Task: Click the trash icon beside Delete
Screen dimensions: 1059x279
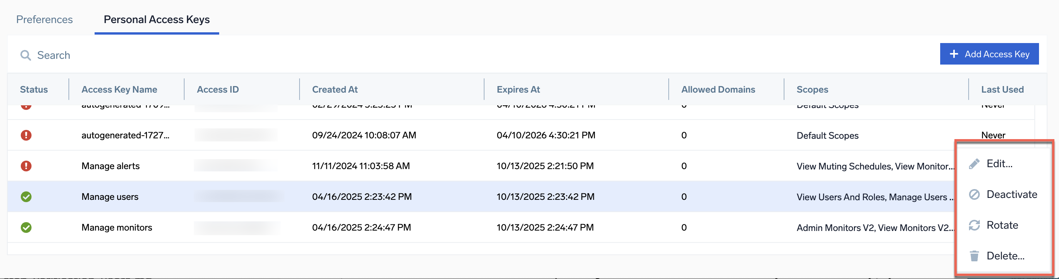Action: coord(974,256)
